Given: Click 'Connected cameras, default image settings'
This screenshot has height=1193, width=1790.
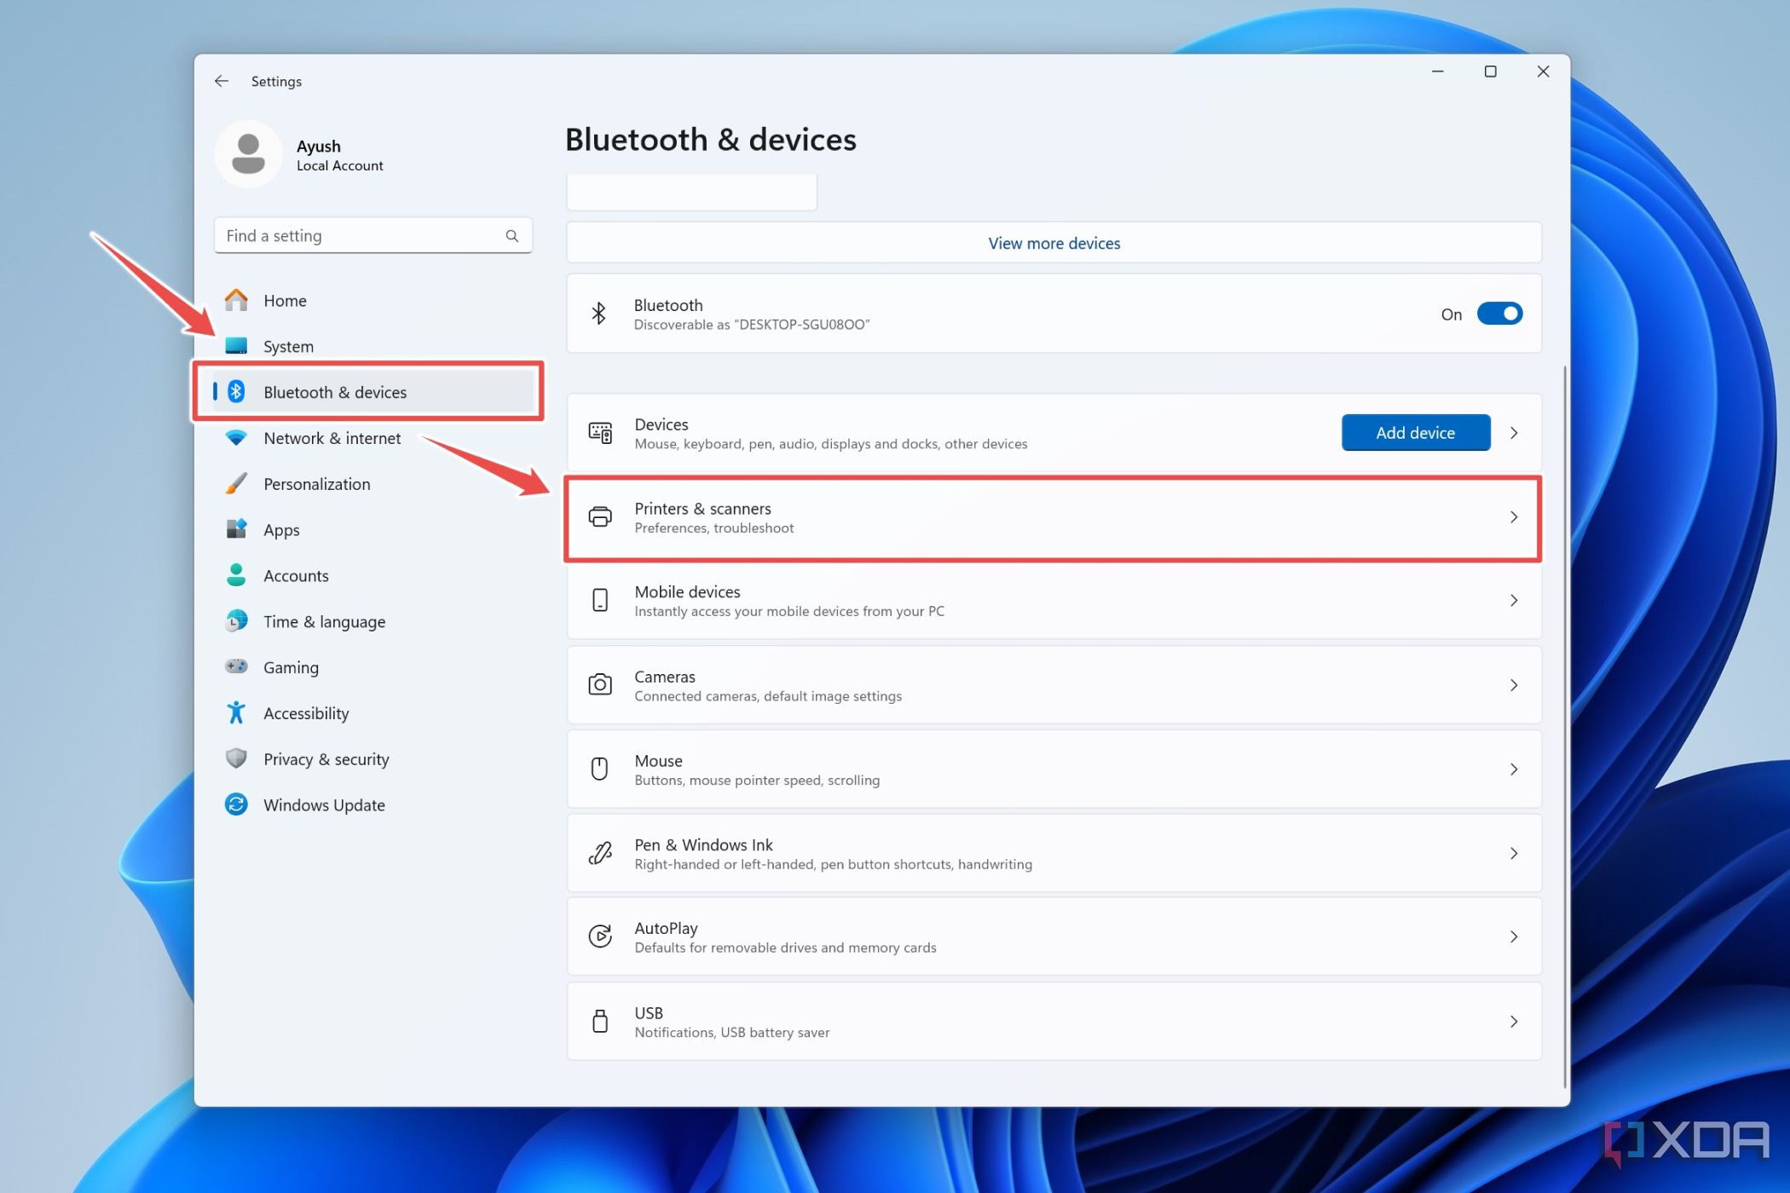Looking at the screenshot, I should [767, 696].
